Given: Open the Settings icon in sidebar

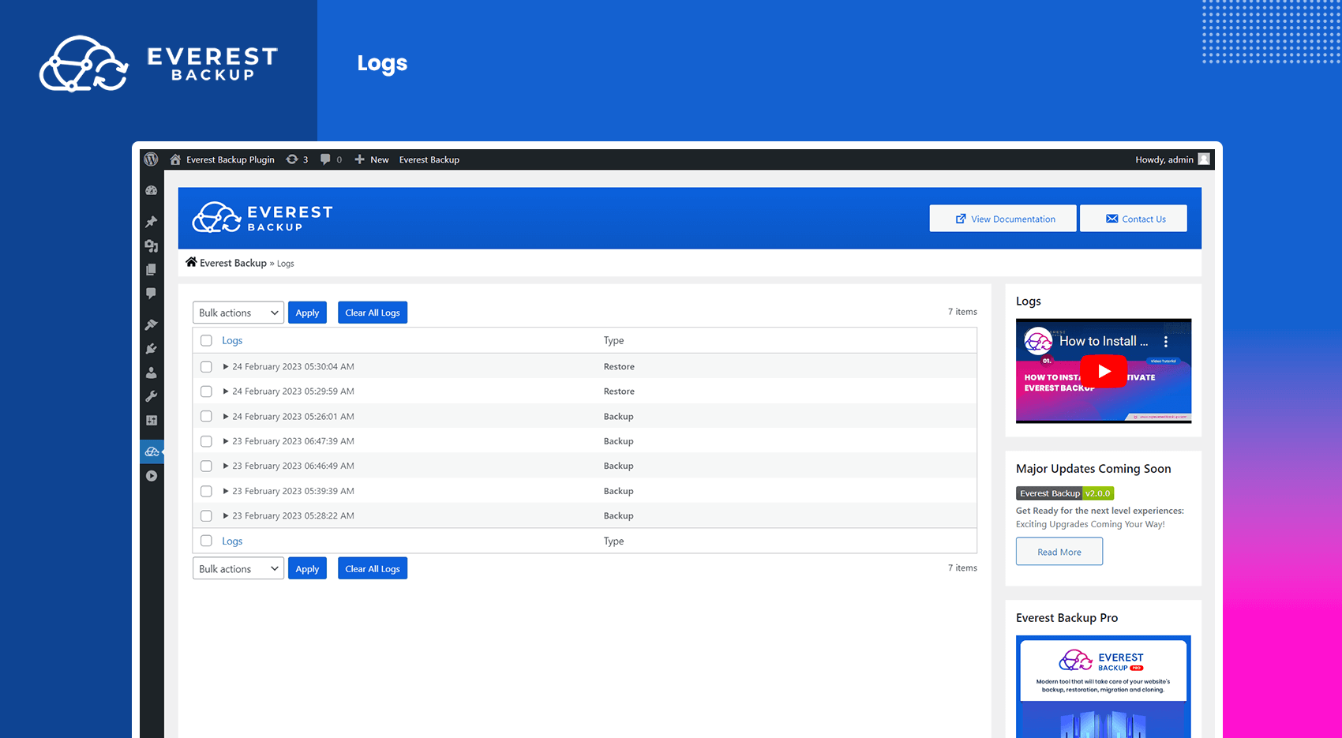Looking at the screenshot, I should click(x=152, y=421).
